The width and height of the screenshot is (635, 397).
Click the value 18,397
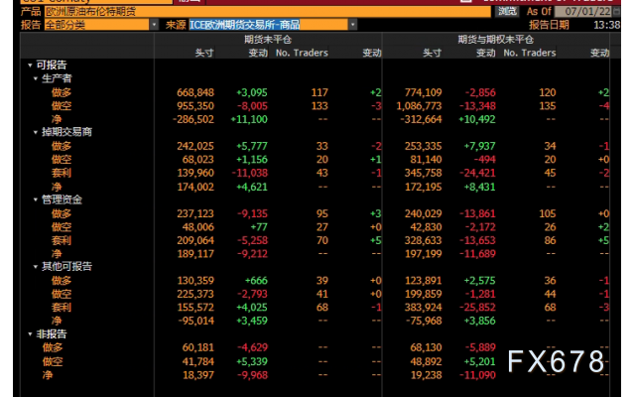tap(198, 375)
